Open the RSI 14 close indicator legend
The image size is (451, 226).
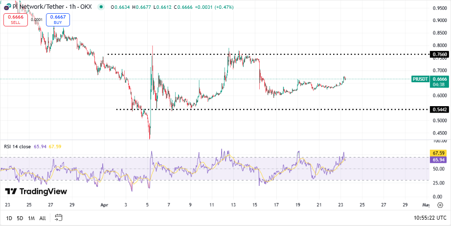click(x=17, y=147)
